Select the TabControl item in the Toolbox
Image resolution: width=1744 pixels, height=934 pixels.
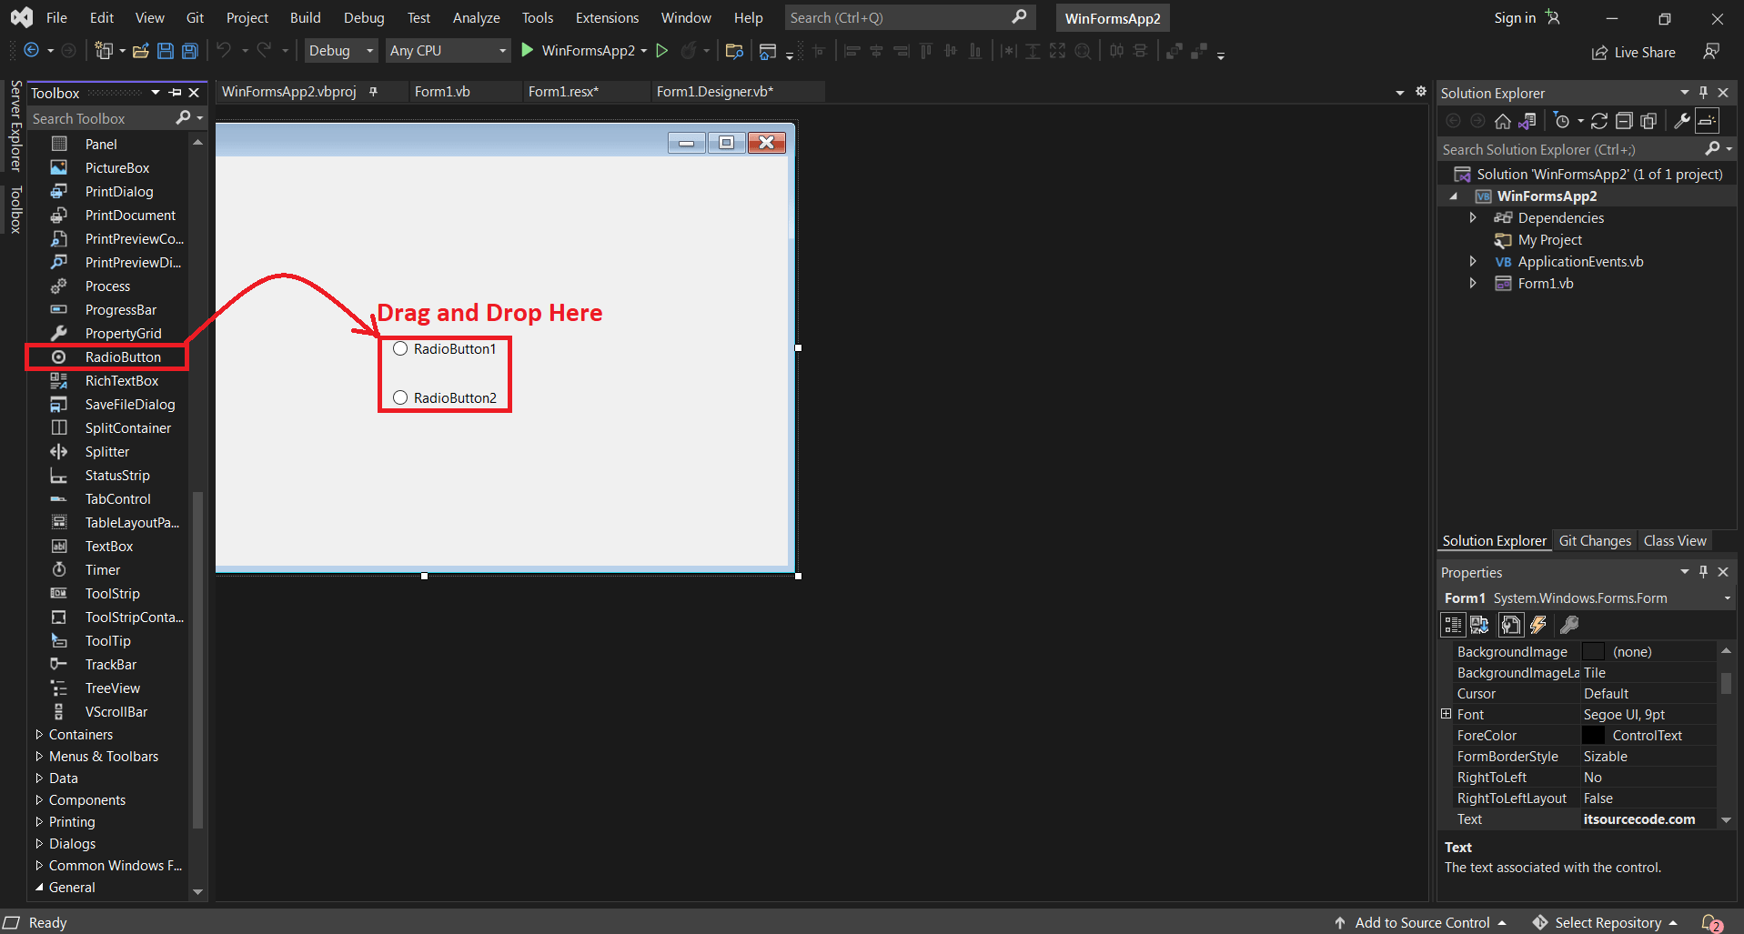click(x=117, y=498)
